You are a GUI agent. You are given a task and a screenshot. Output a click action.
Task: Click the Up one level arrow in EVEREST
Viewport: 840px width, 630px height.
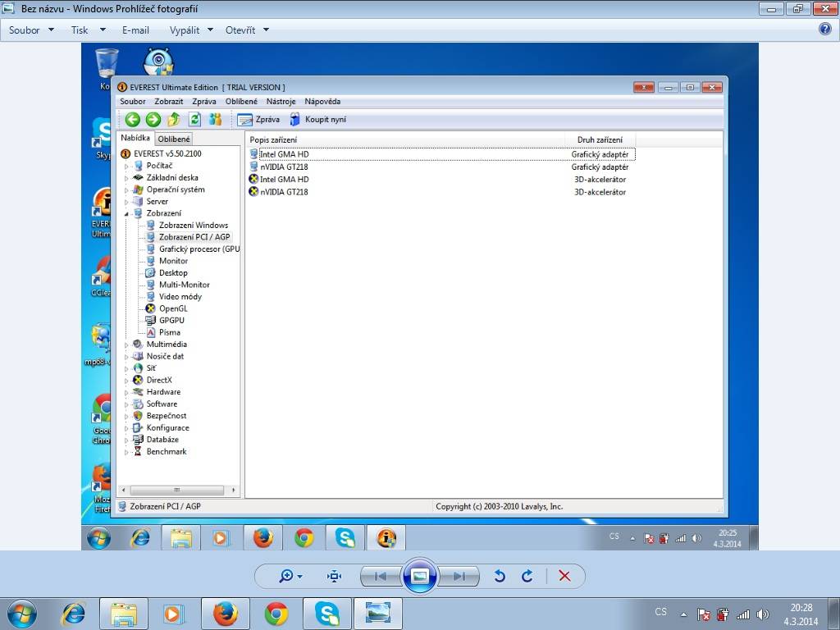click(174, 120)
